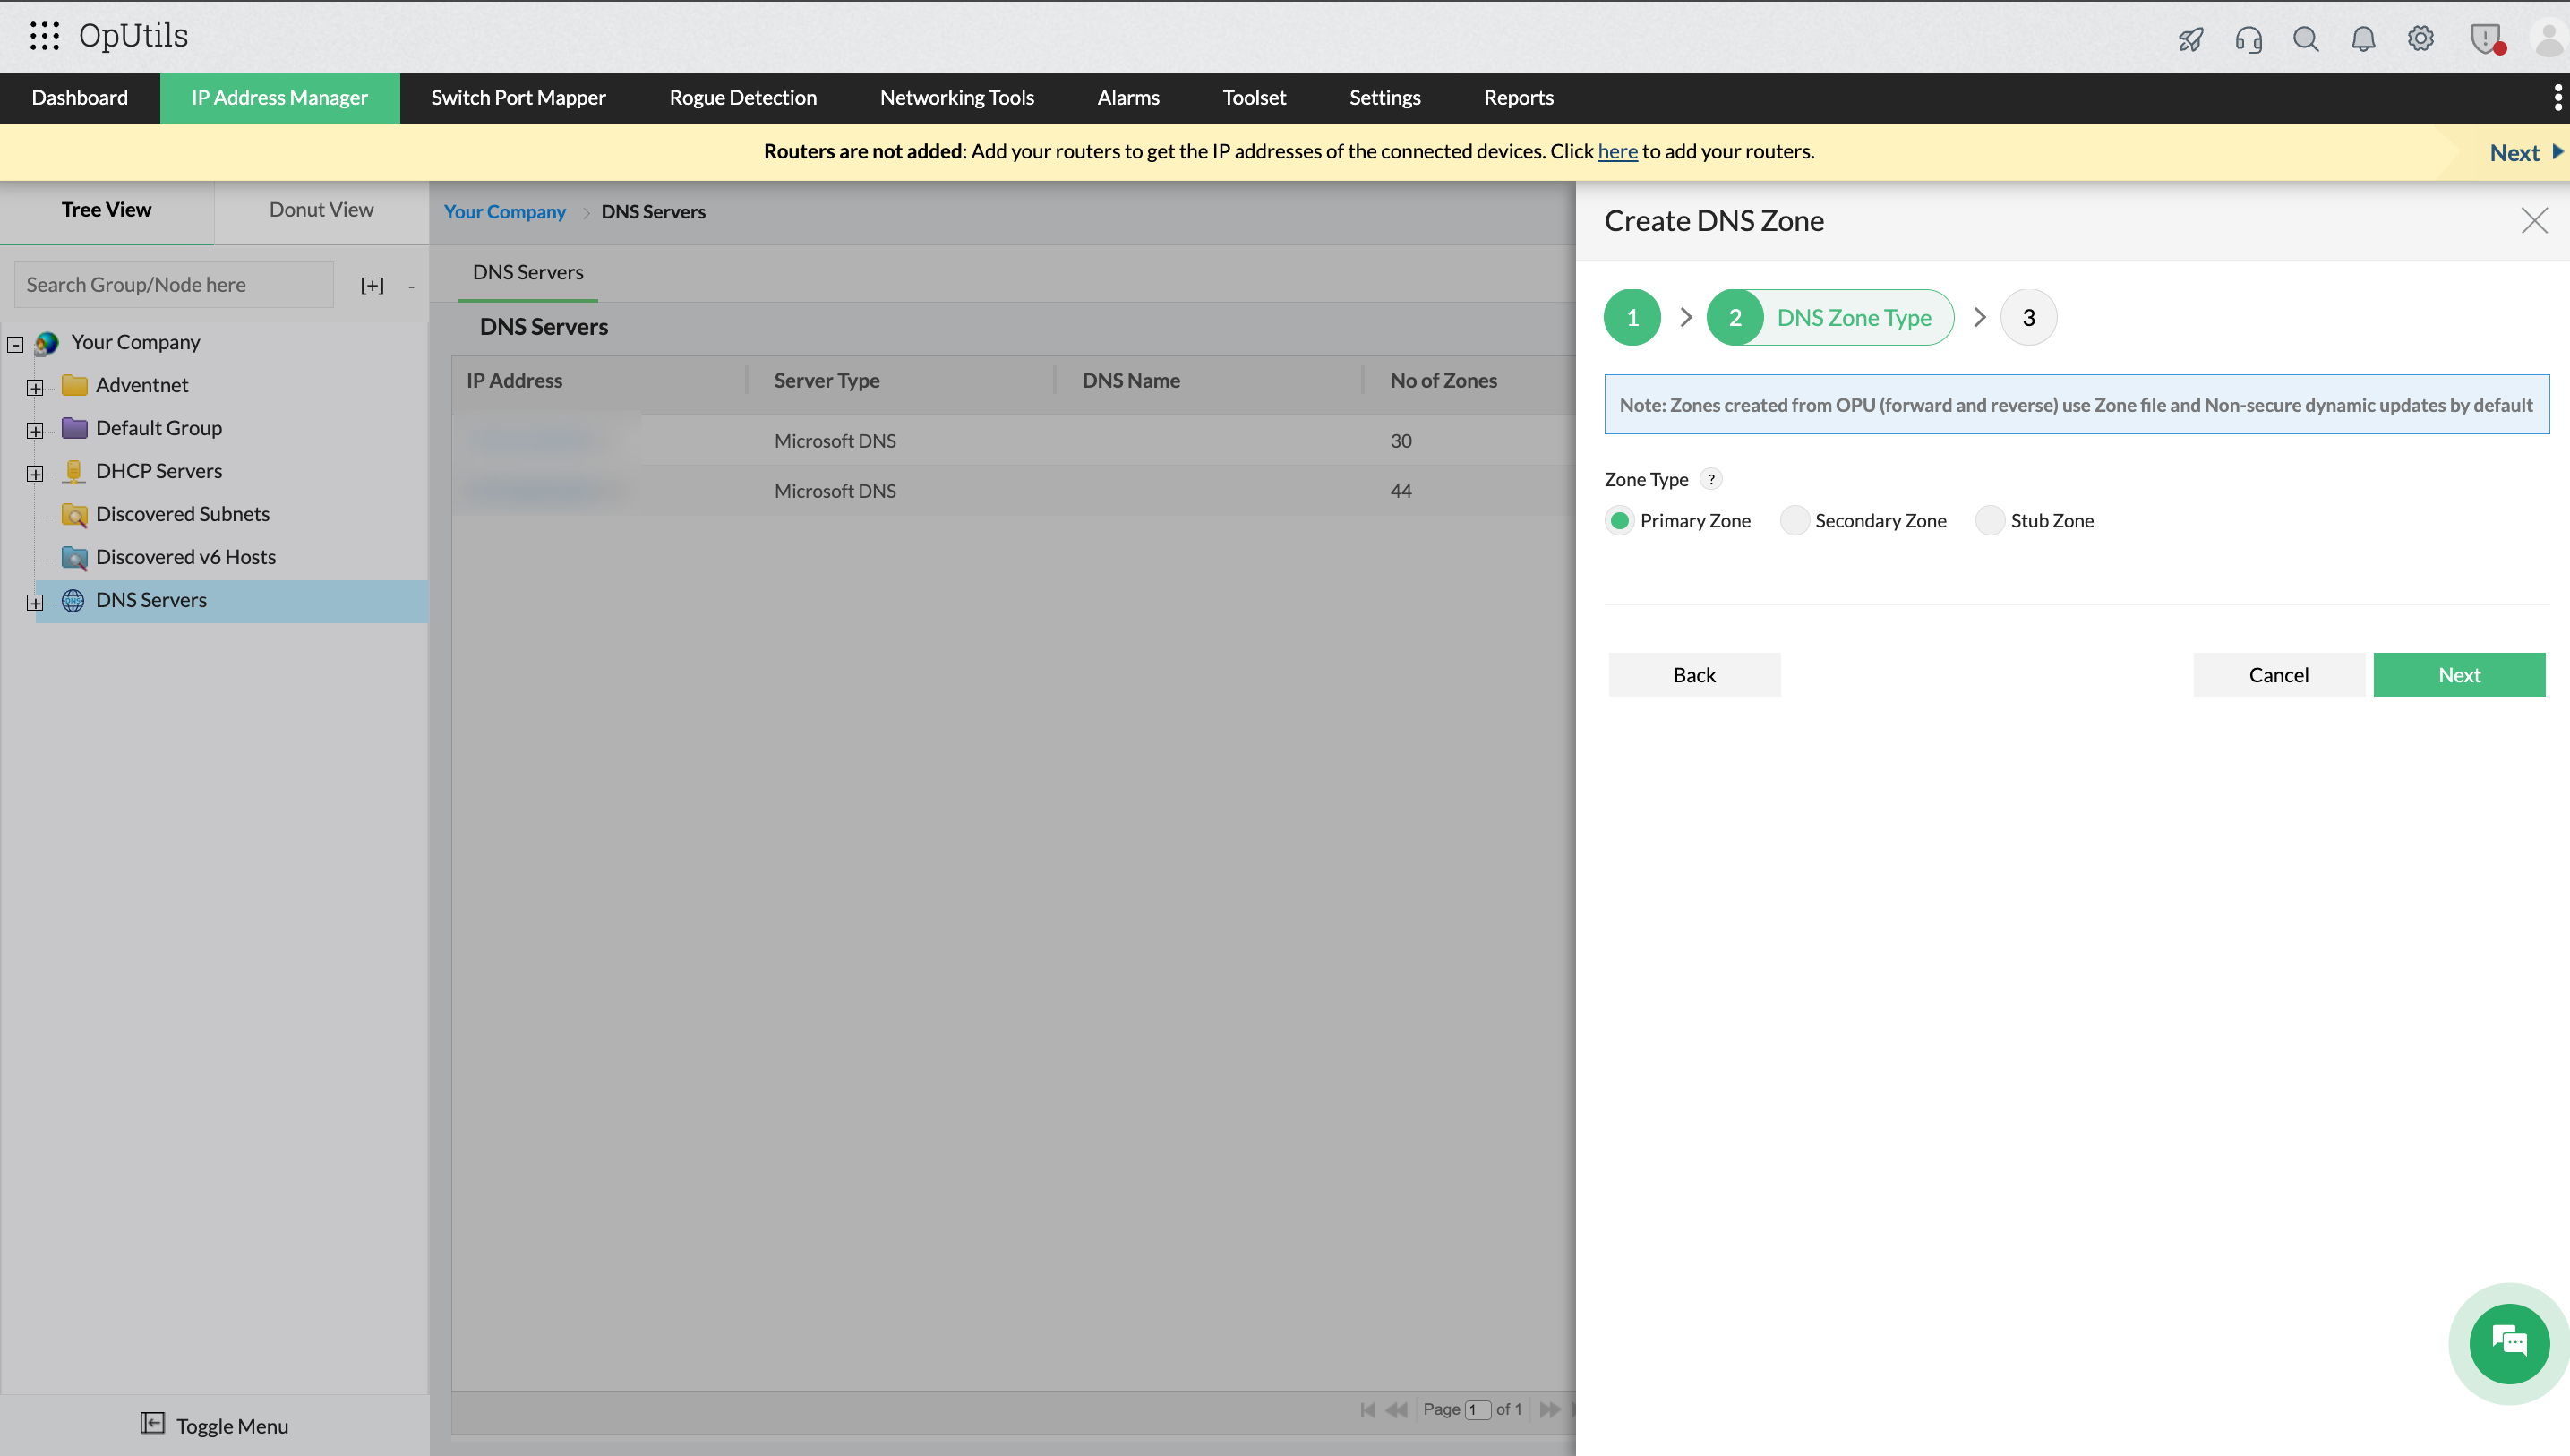The width and height of the screenshot is (2570, 1456).
Task: Select the Stub Zone radio button
Action: pos(1990,520)
